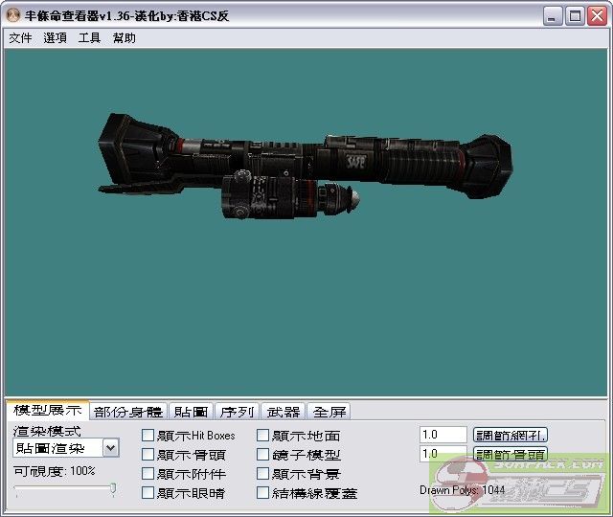The image size is (613, 517).
Task: Expand the 渲染模式 render mode dropdown
Action: click(x=111, y=448)
